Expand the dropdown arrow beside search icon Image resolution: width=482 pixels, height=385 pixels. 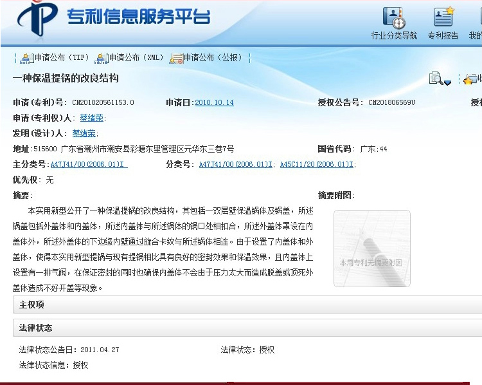pyautogui.click(x=447, y=82)
